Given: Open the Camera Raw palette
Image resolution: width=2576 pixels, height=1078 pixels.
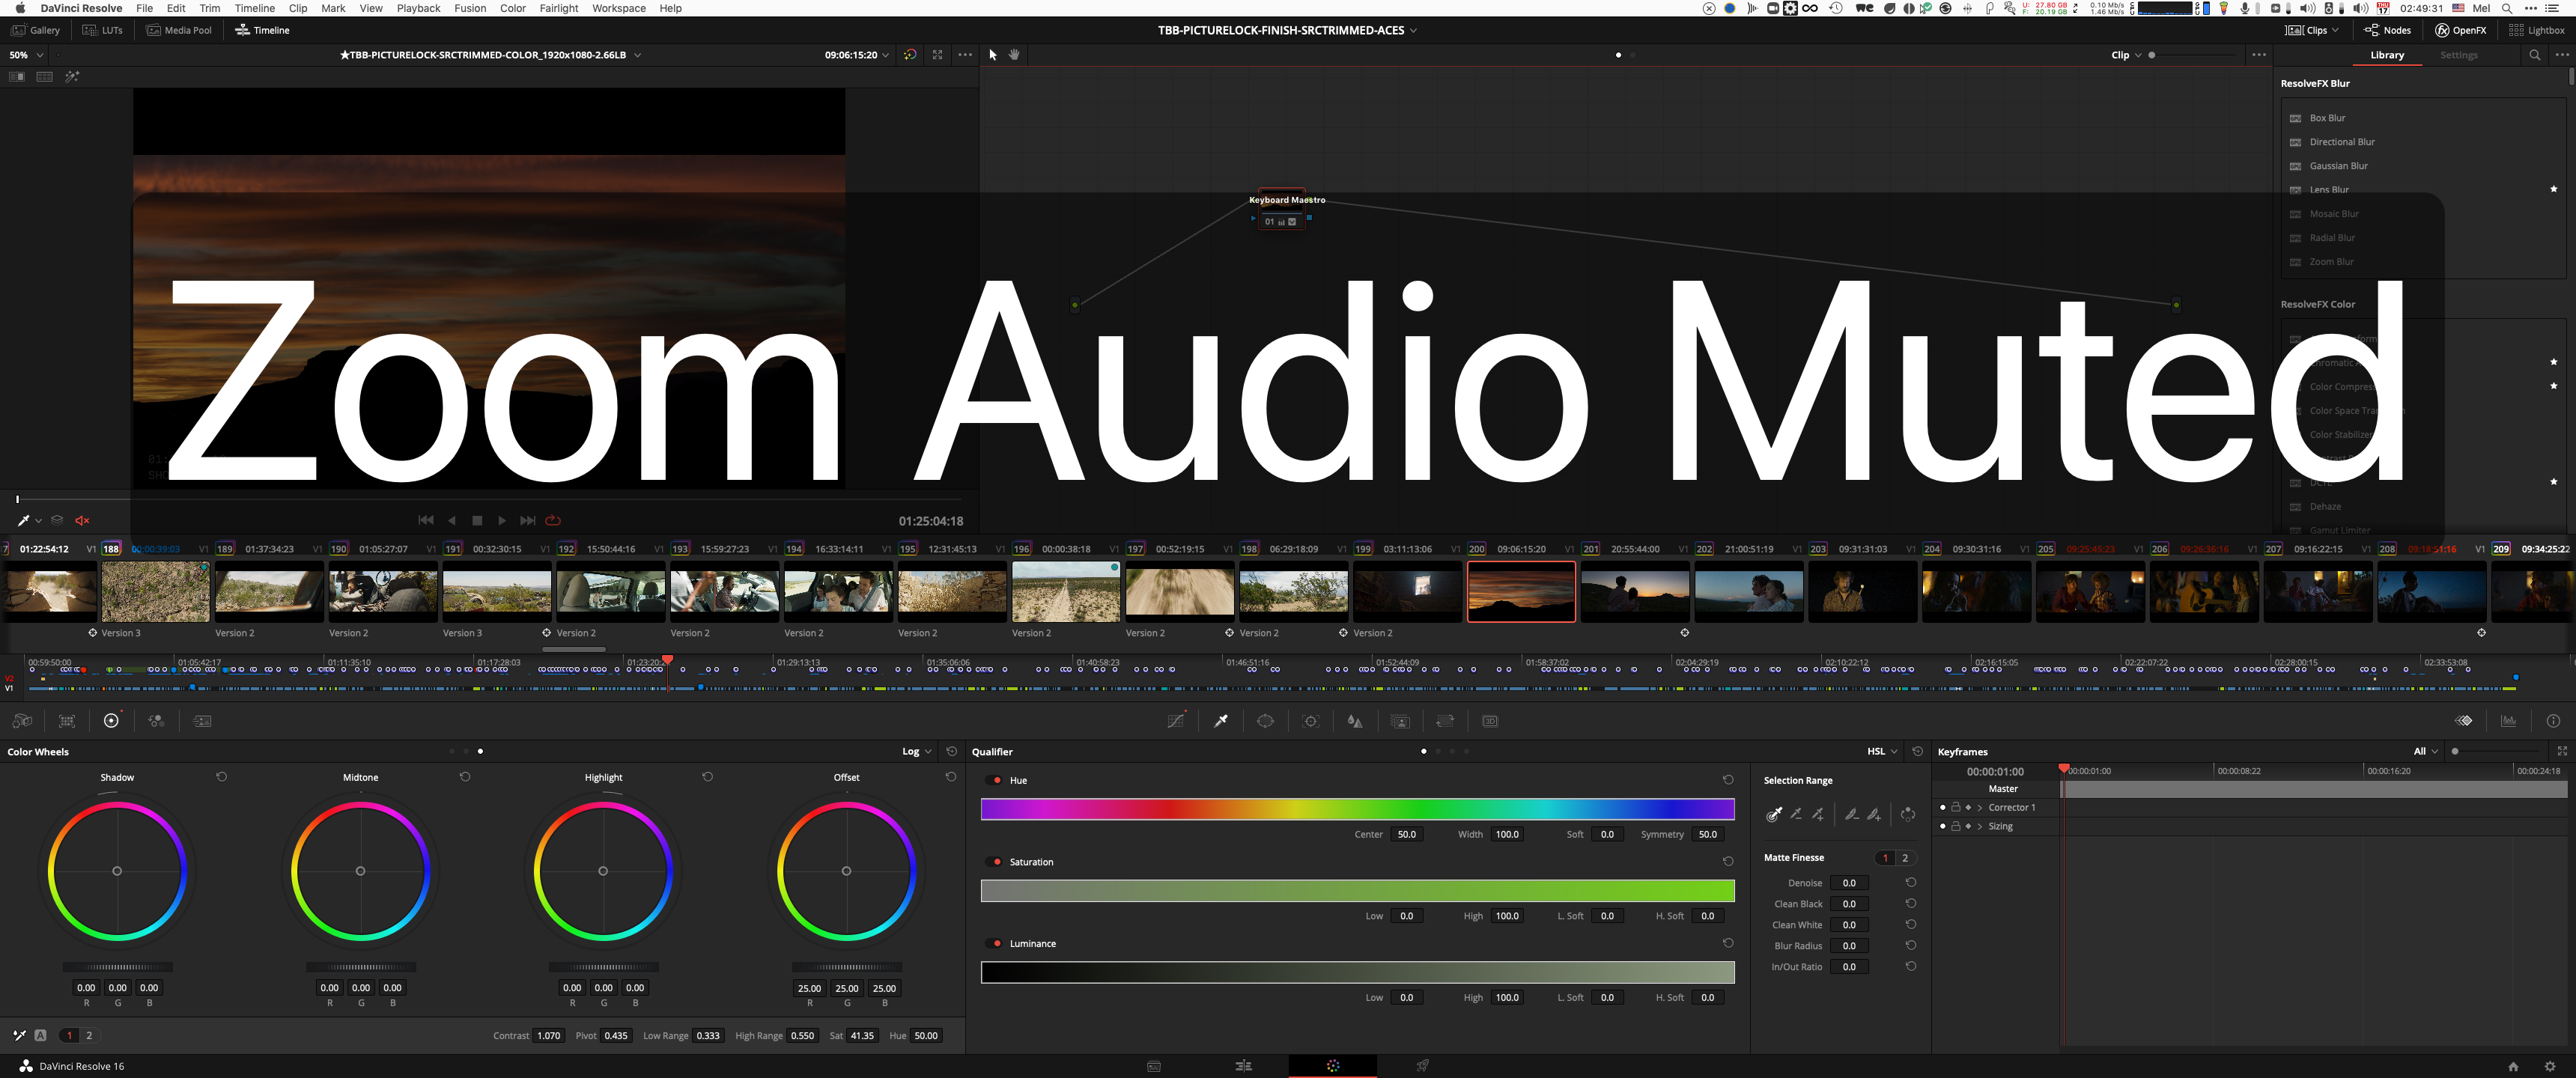Looking at the screenshot, I should 22,721.
